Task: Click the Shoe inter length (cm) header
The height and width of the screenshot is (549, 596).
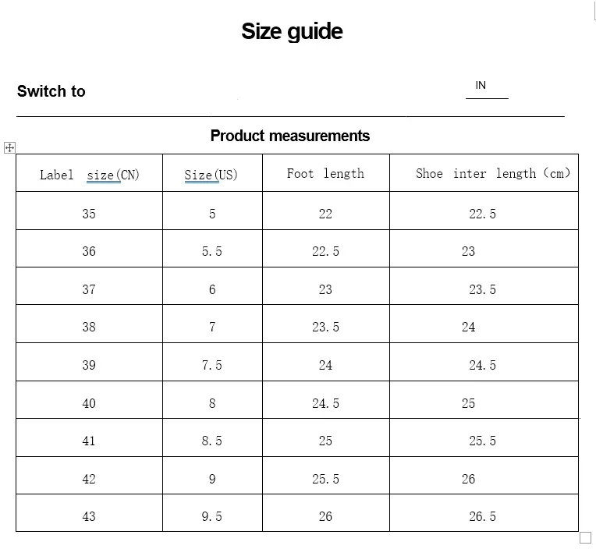Action: [484, 173]
